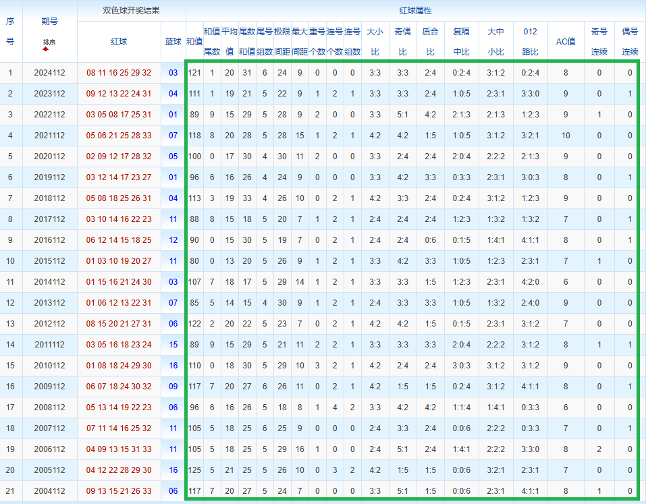This screenshot has height=504, width=646.
Task: Click sum value 125 for issue 2005112
Action: pos(194,470)
